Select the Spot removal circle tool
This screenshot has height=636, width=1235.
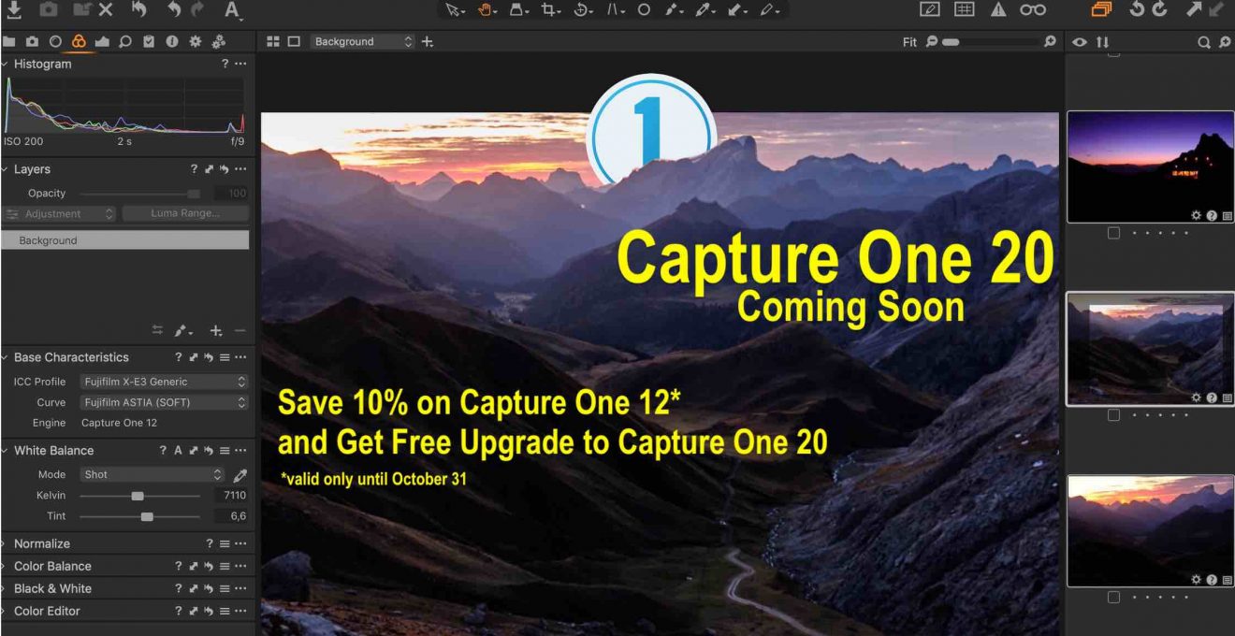(x=644, y=9)
